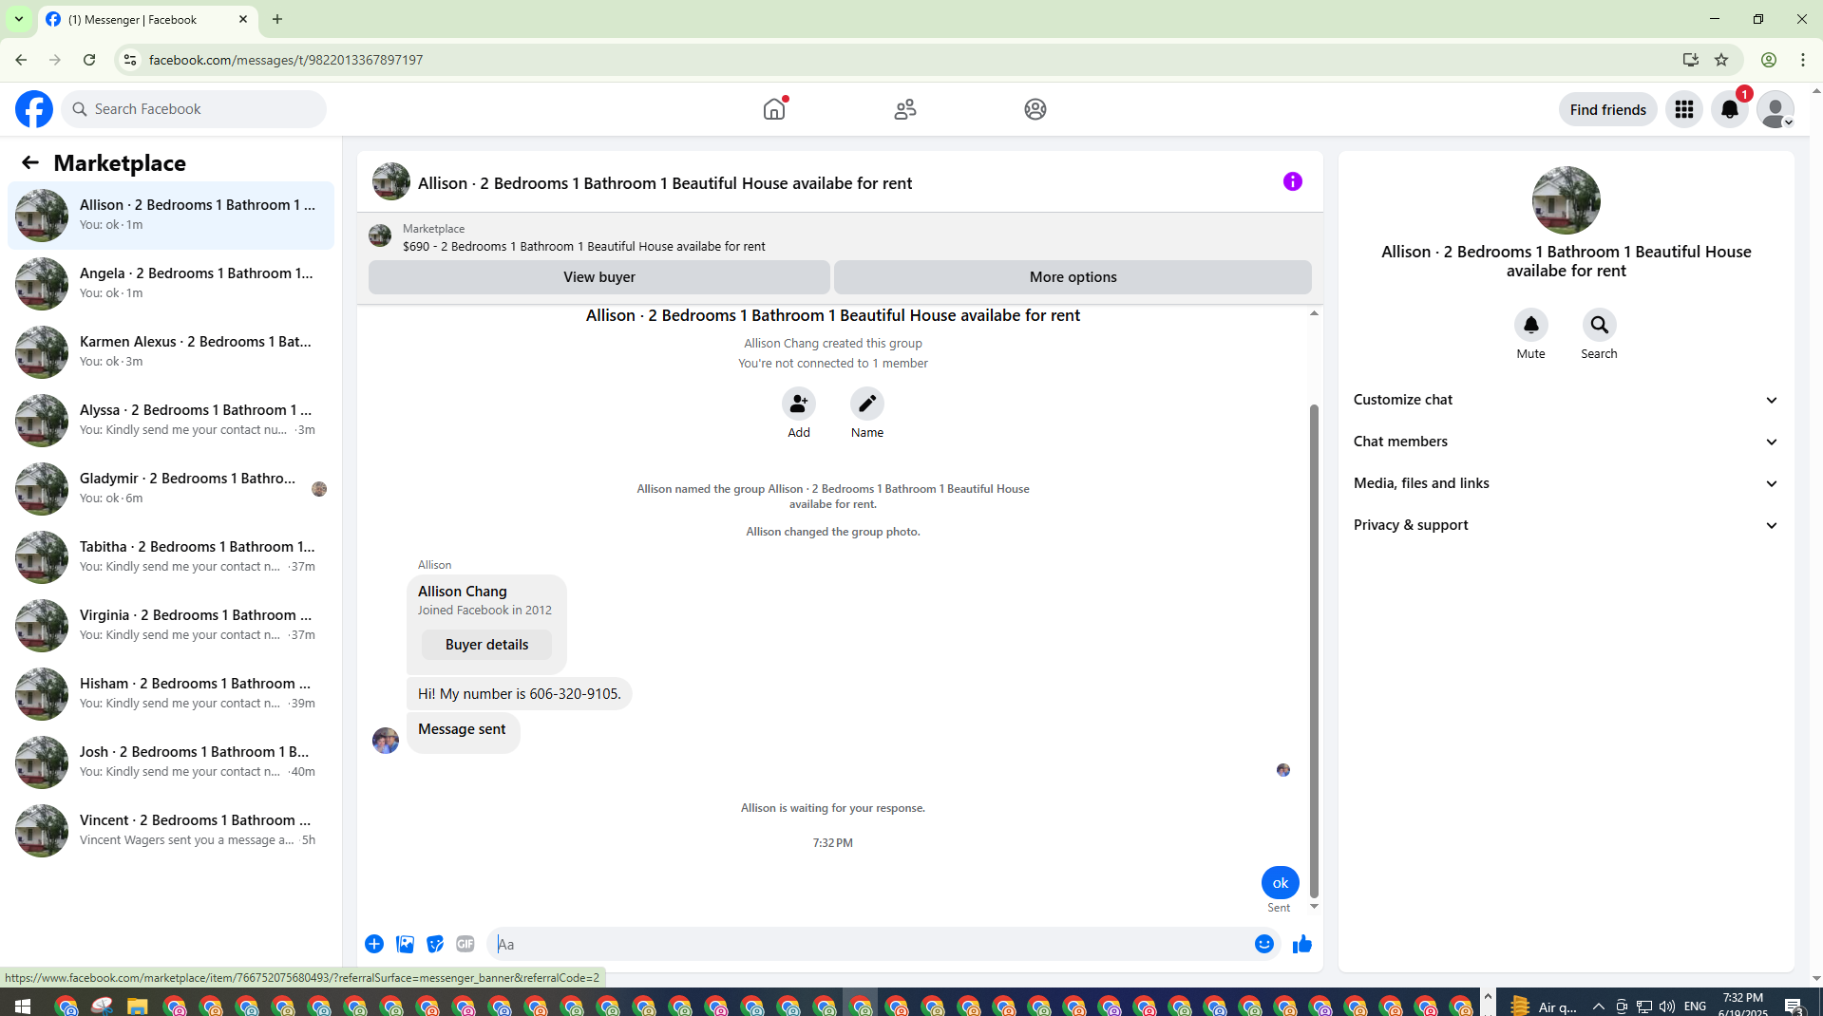Open the network icon in system tray
This screenshot has height=1016, width=1823.
click(1643, 1007)
